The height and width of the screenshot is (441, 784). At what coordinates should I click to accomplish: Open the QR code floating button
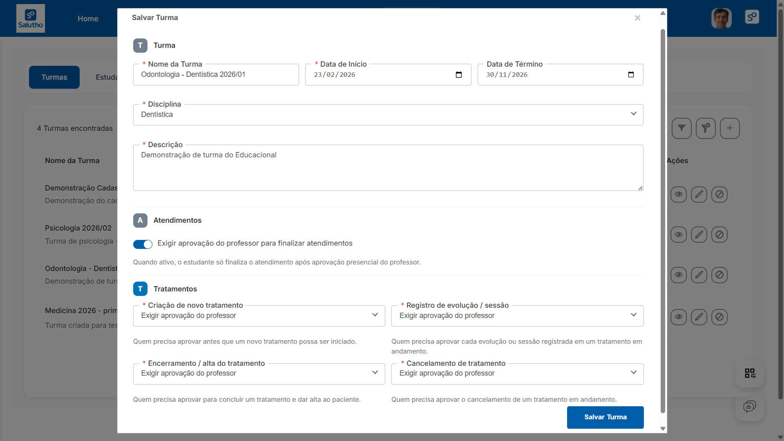(750, 373)
